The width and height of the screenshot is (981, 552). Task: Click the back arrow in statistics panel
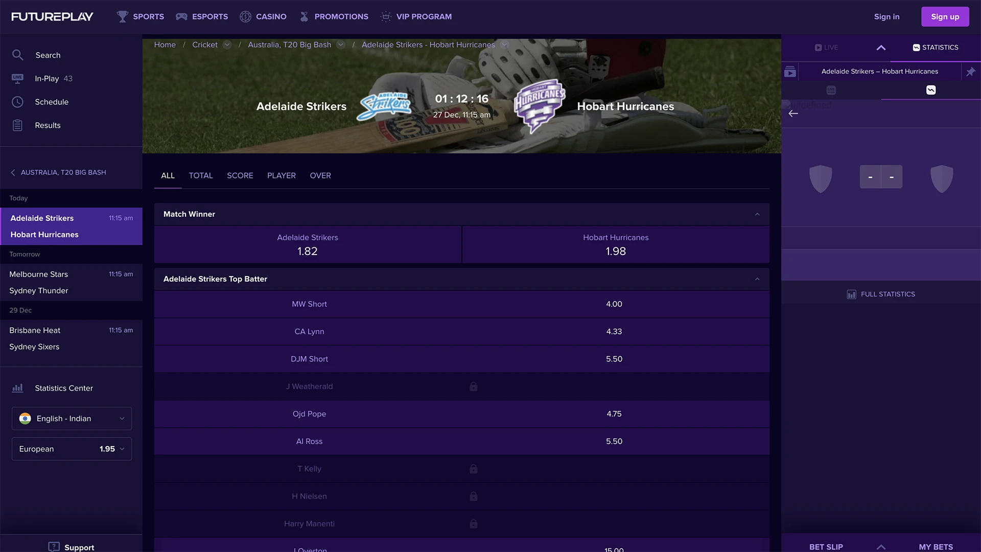793,113
